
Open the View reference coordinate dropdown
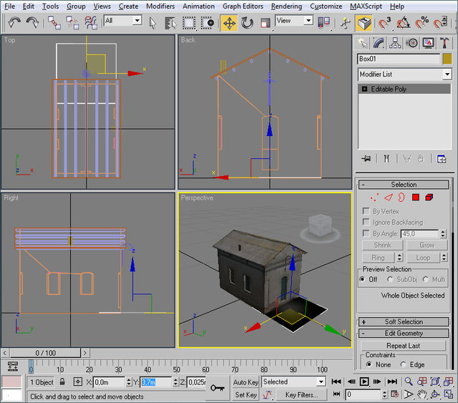pyautogui.click(x=295, y=21)
